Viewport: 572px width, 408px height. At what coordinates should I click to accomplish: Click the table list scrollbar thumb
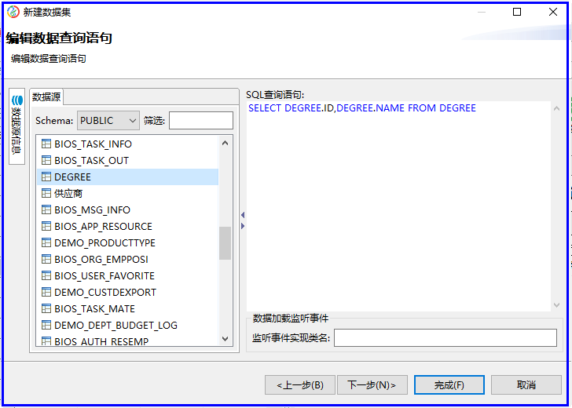225,243
